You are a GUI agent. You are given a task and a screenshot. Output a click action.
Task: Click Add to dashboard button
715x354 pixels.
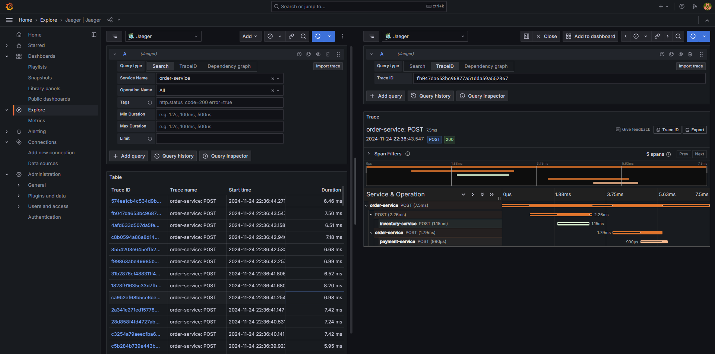pos(590,36)
